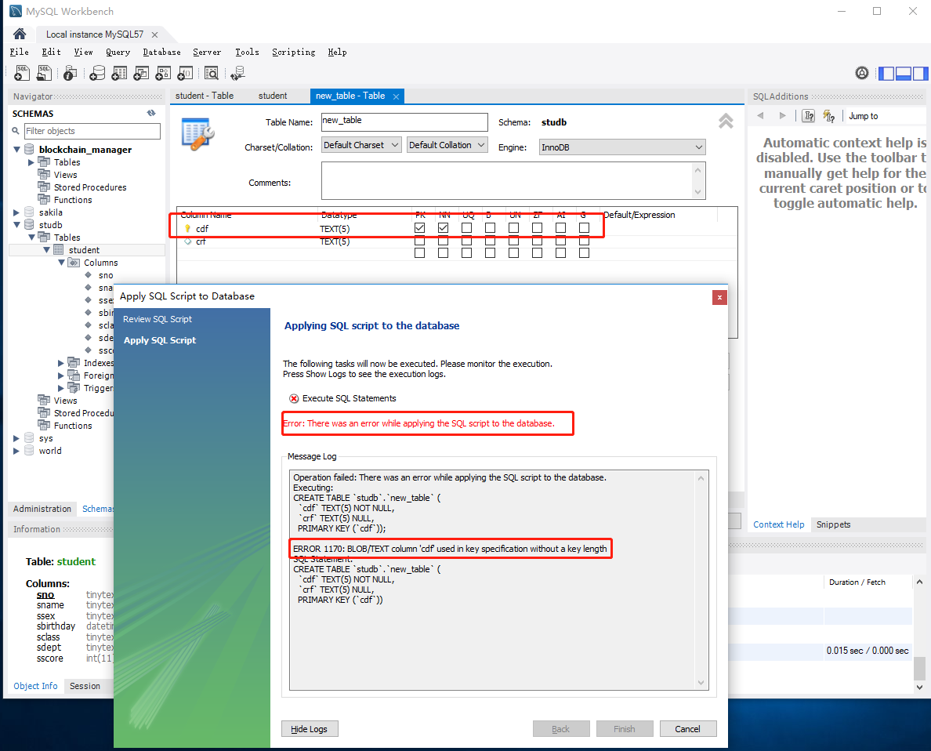931x751 pixels.
Task: Create a new schema in the server
Action: (97, 72)
